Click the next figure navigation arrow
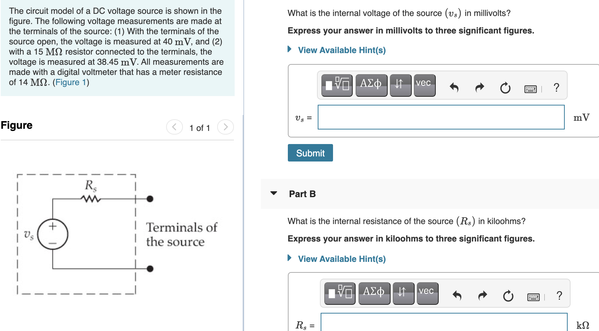The height and width of the screenshot is (331, 599). (x=226, y=127)
